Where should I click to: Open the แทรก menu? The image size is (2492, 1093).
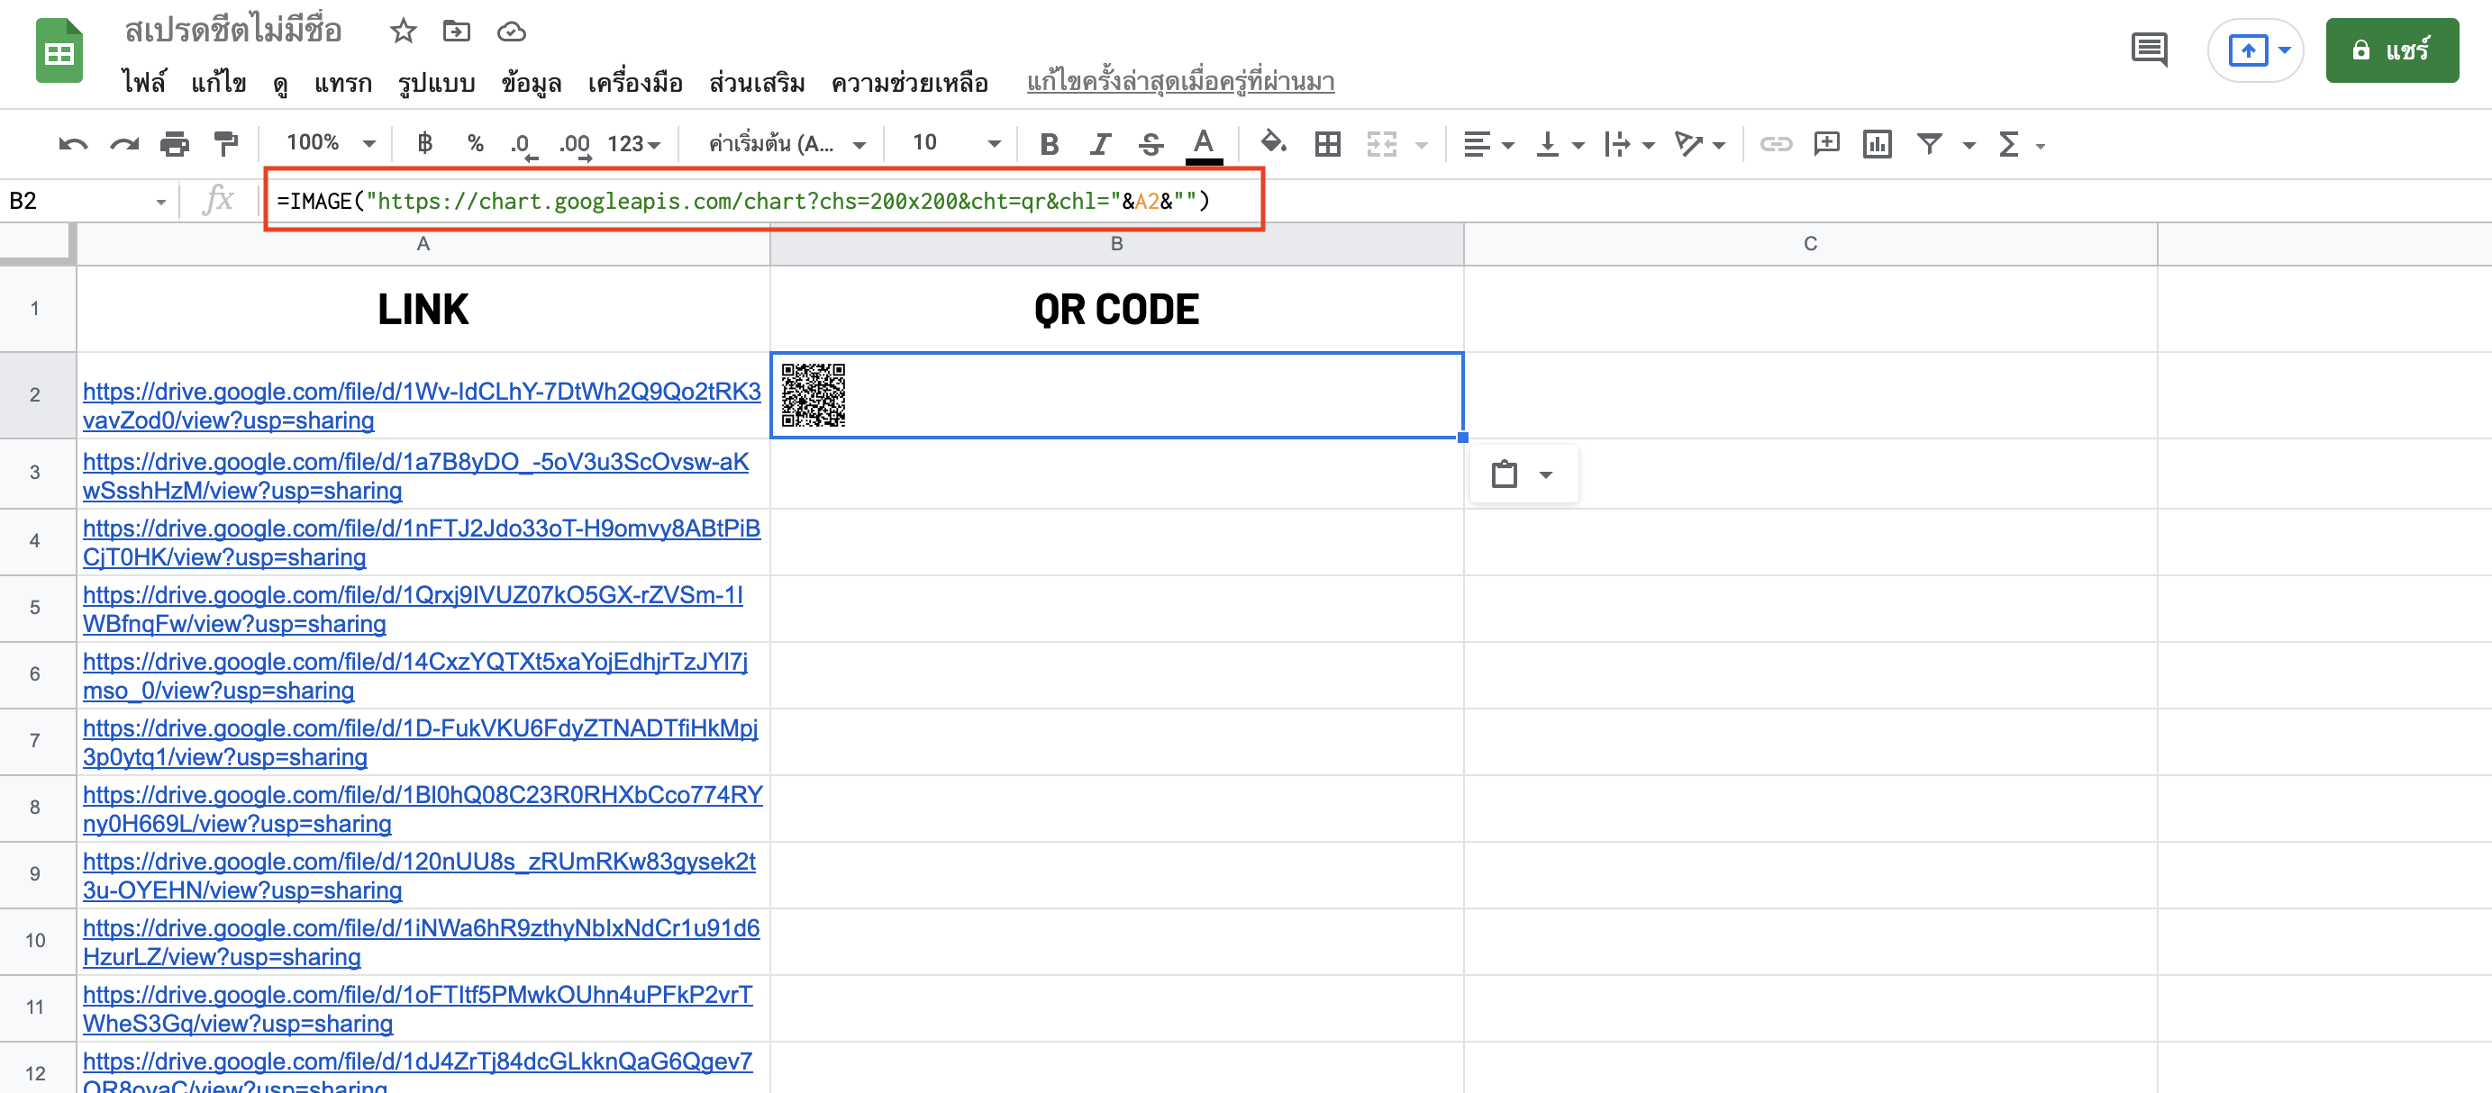342,83
